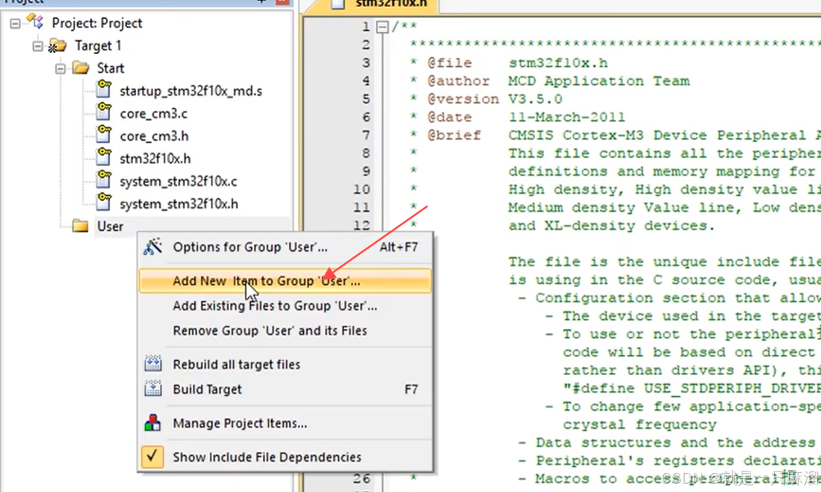This screenshot has width=821, height=492.
Task: Click the Build Target icon in menu
Action: pos(153,388)
